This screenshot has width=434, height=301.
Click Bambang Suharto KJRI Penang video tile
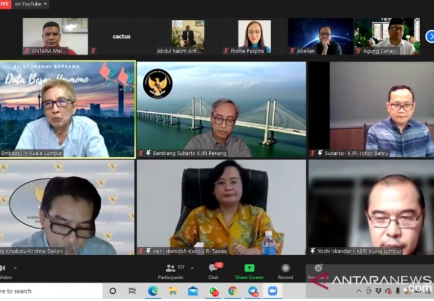point(221,109)
